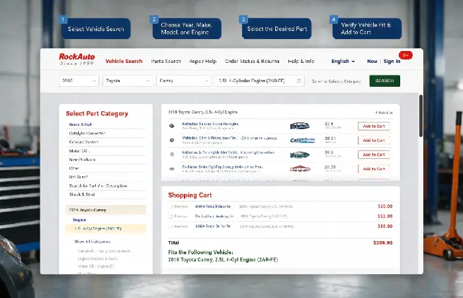Viewport: 463px width, 298px height.
Task: Add the 65.20 part to cart
Action: tap(374, 169)
